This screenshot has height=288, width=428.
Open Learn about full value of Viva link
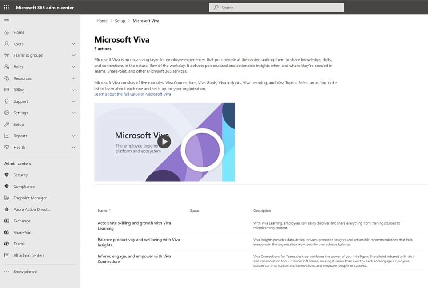pyautogui.click(x=132, y=94)
